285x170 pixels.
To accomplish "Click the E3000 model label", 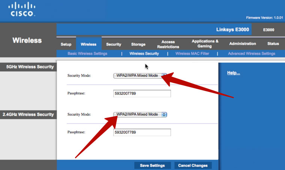I will (268, 30).
